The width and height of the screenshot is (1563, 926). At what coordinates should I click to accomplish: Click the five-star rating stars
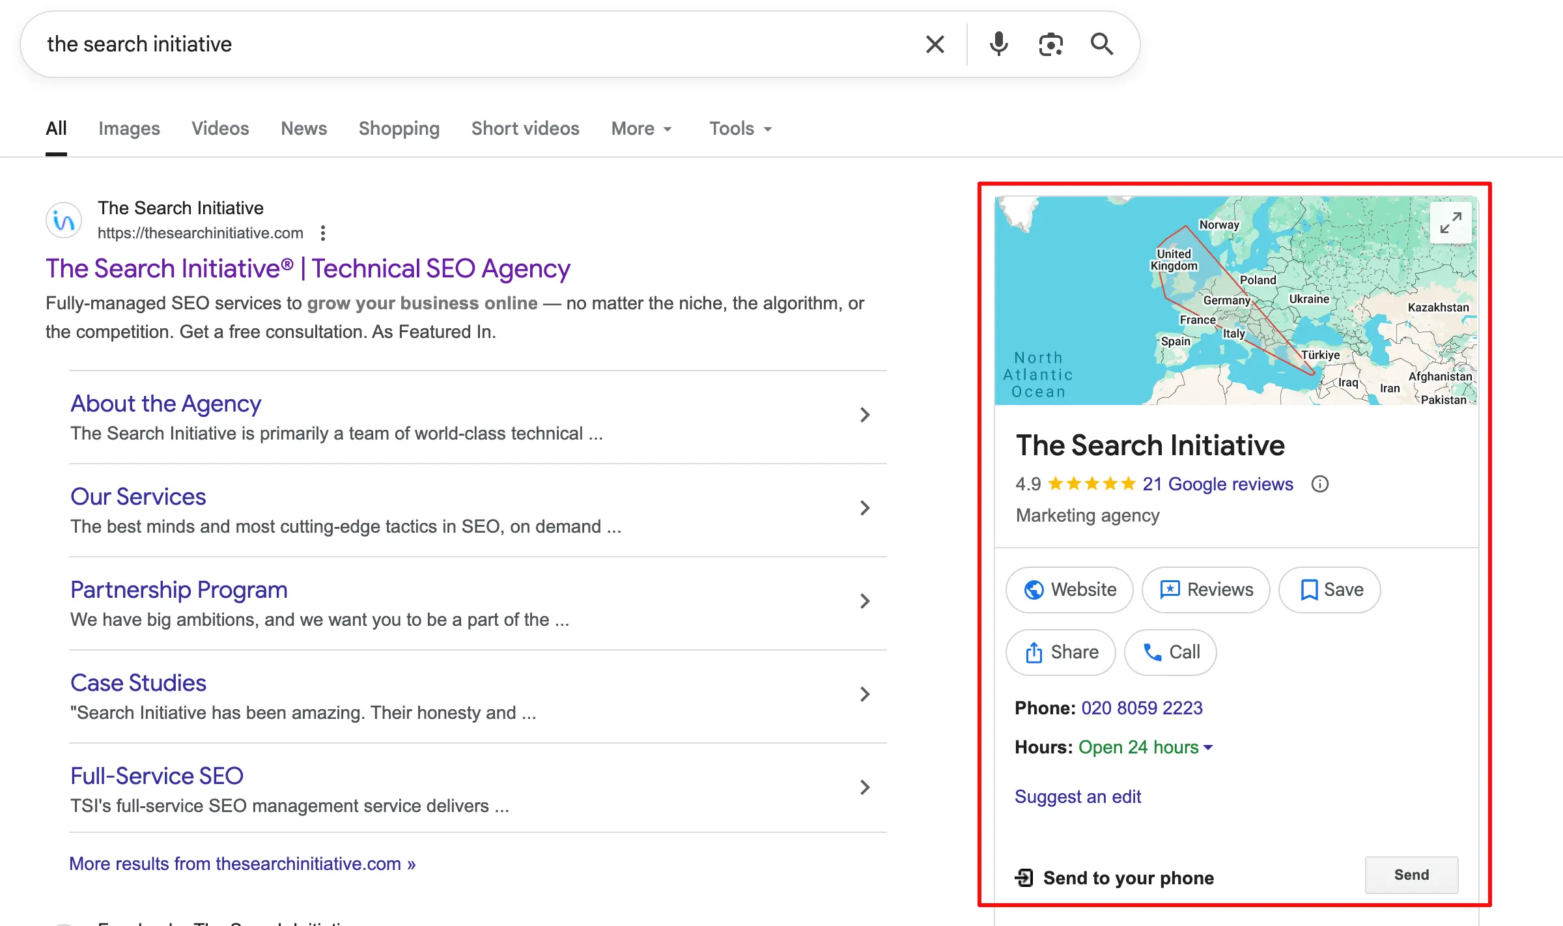[1092, 484]
